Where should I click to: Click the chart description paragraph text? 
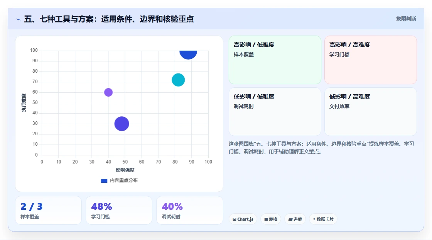coord(321,148)
